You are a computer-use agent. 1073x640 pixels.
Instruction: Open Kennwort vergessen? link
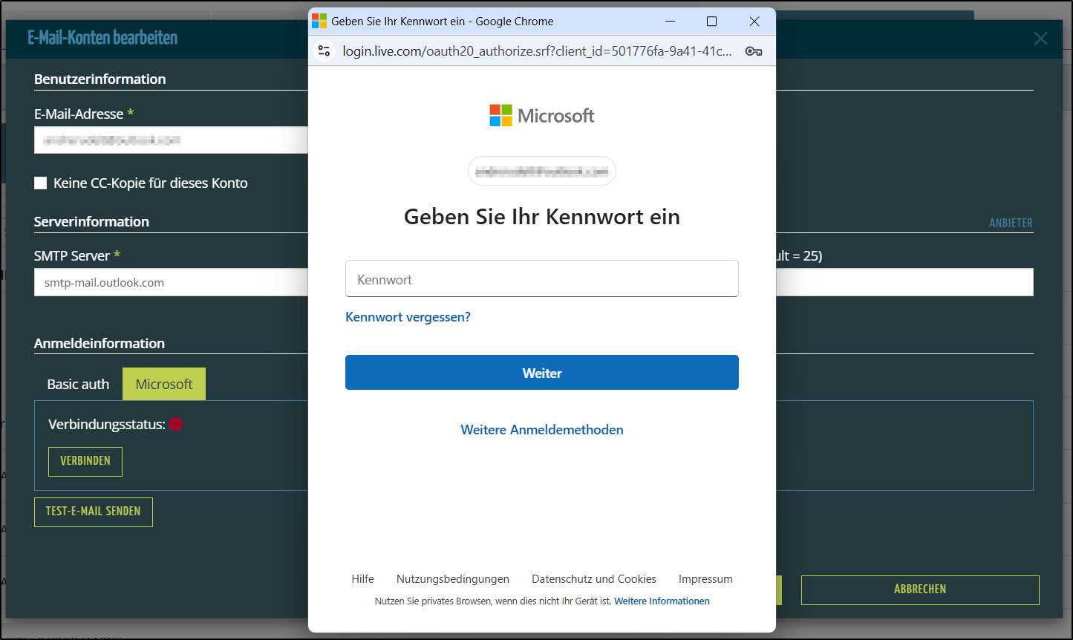[408, 317]
